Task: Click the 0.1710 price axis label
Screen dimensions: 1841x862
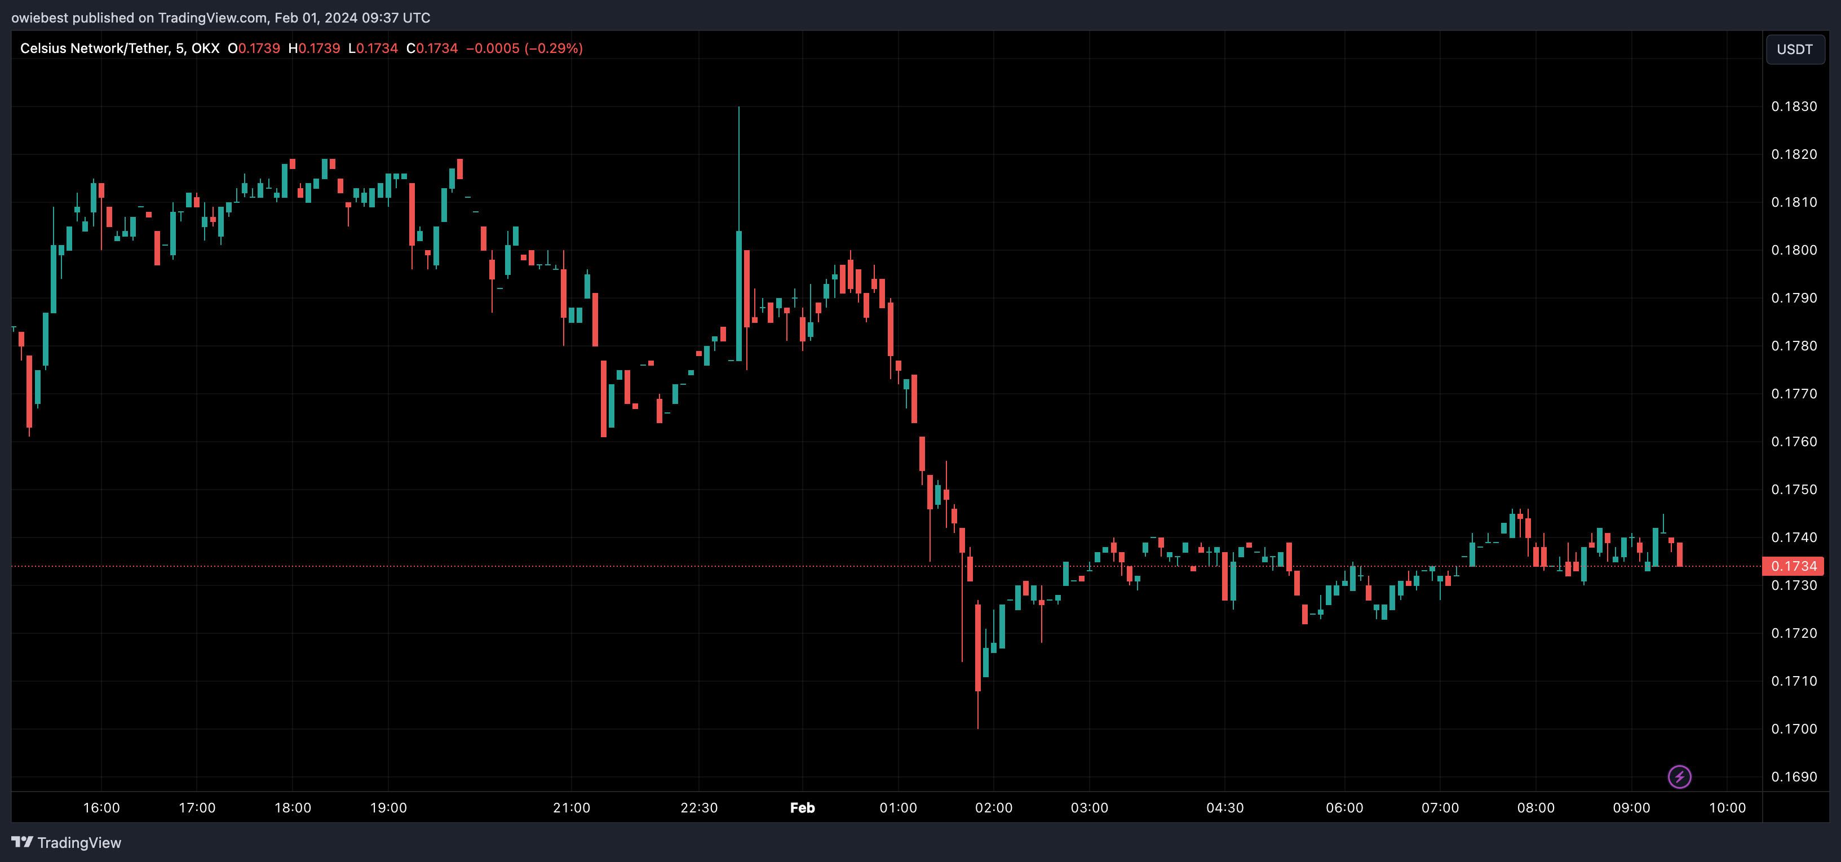Action: (1794, 681)
